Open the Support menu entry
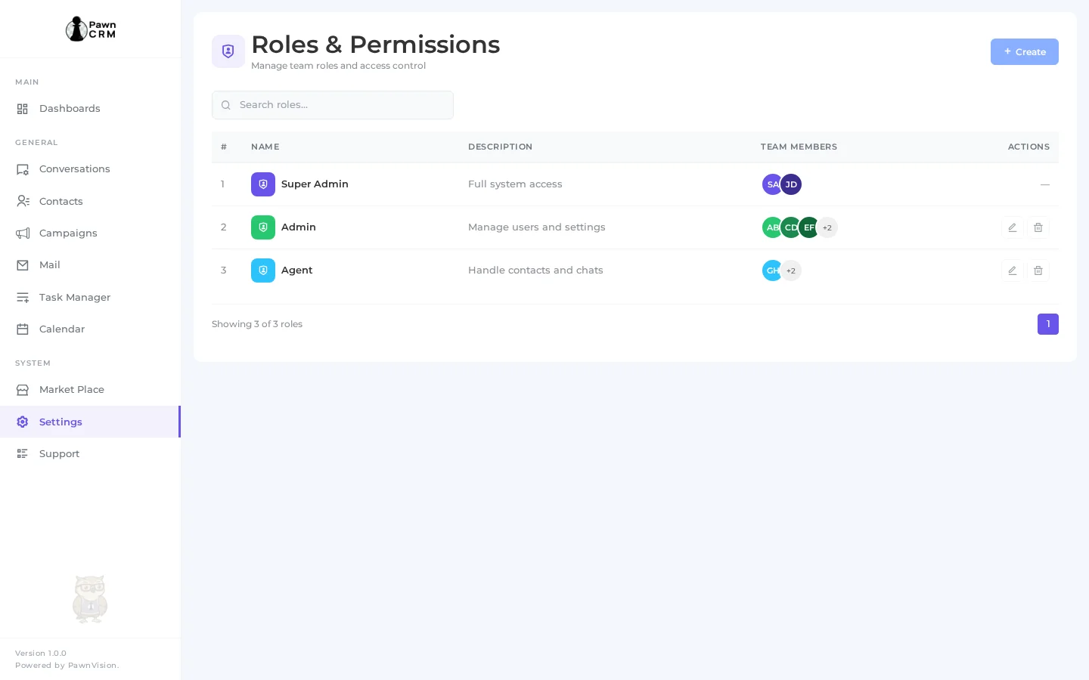 [x=59, y=453]
